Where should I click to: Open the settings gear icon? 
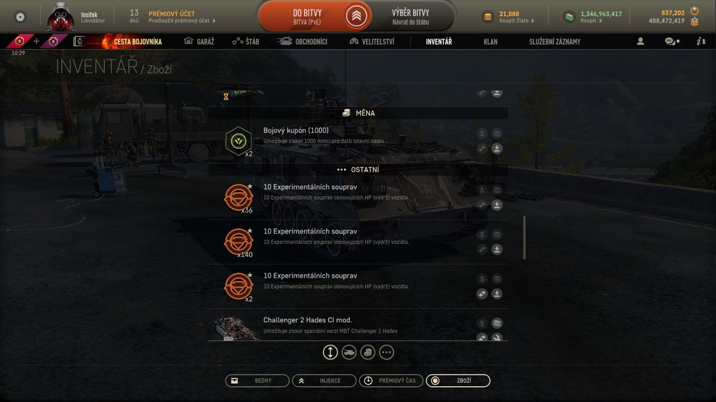[x=20, y=17]
